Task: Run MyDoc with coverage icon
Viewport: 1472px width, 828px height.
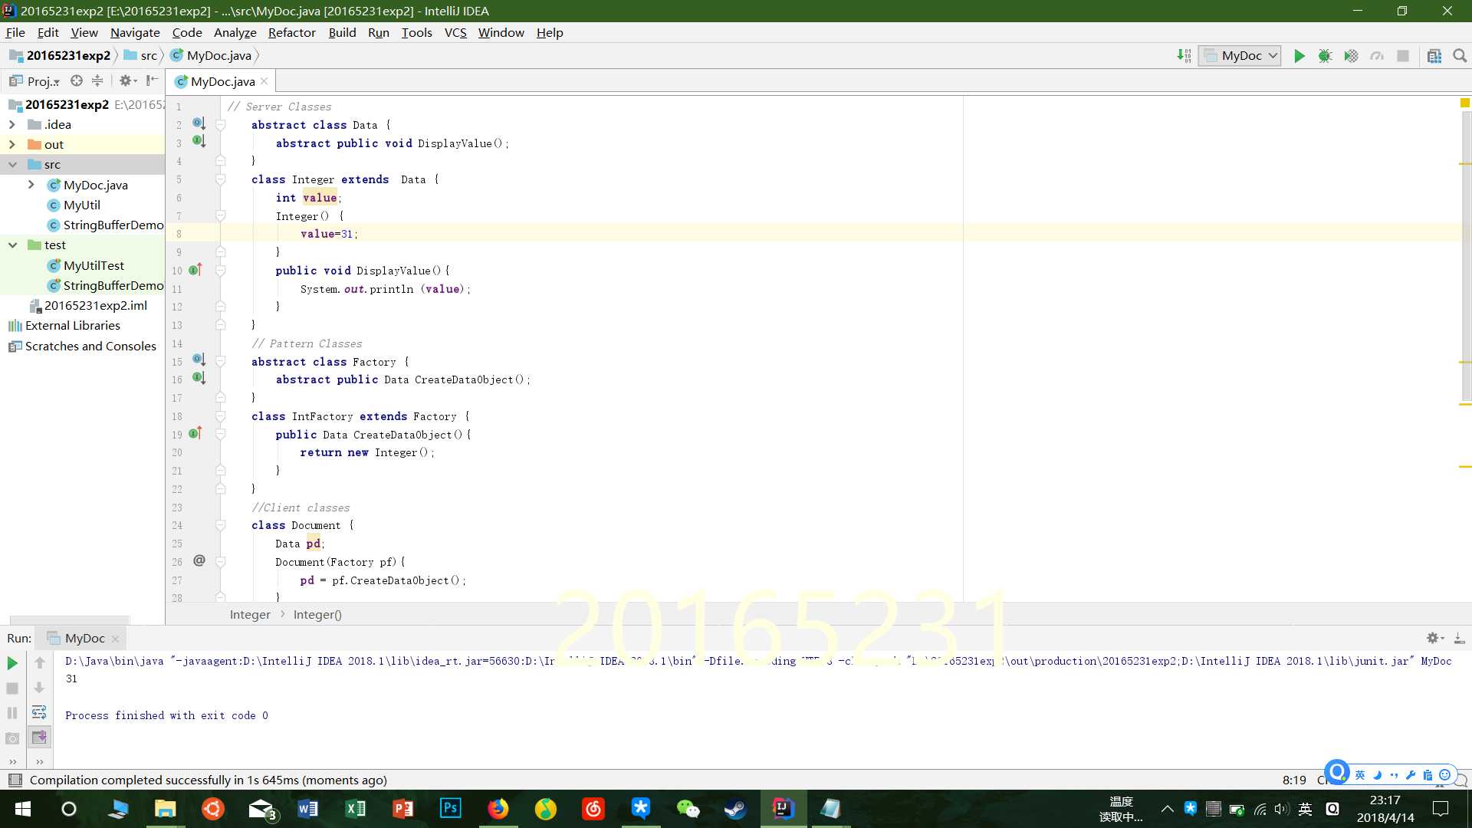Action: (x=1351, y=56)
